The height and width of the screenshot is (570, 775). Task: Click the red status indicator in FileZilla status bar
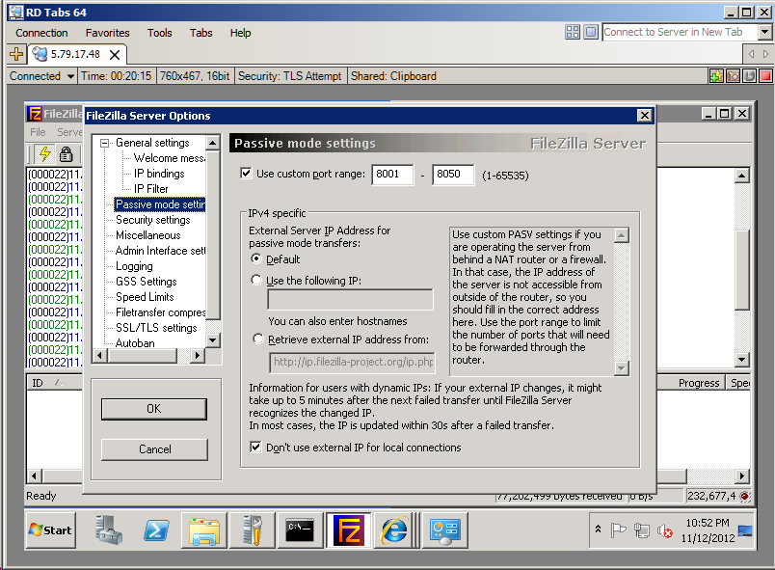744,496
